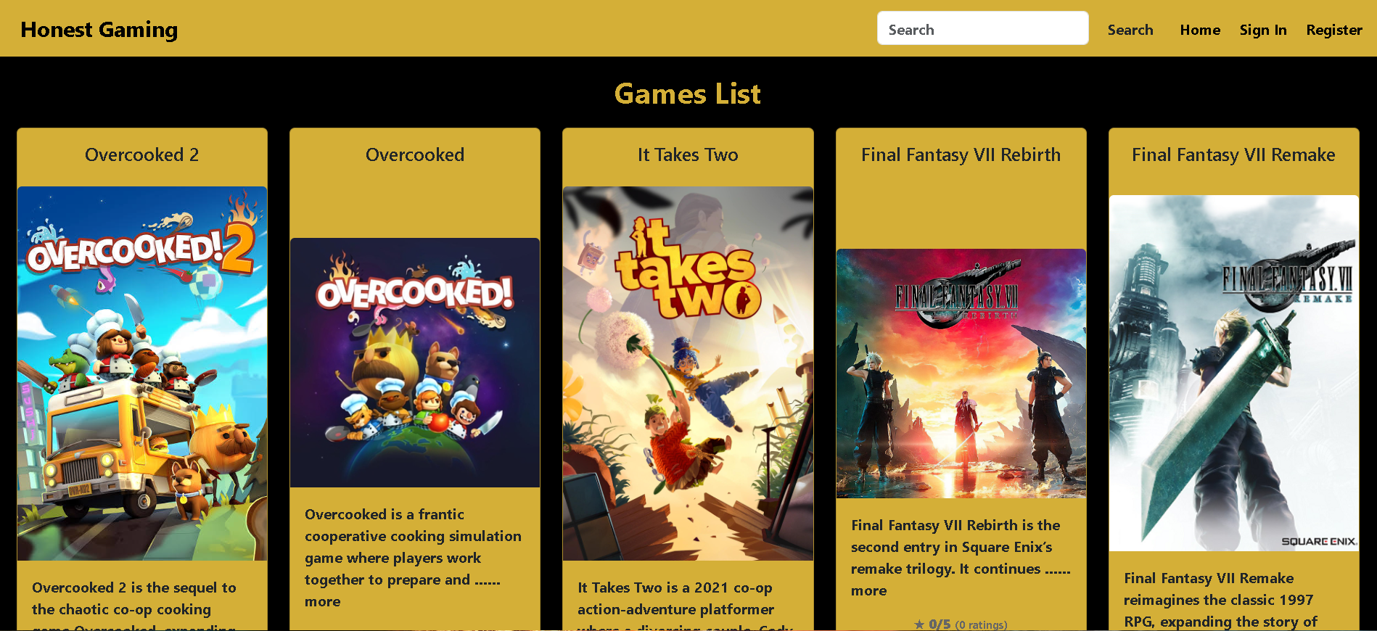Open the Final Fantasy VII Rebirth cover image
The height and width of the screenshot is (631, 1377).
pyautogui.click(x=961, y=374)
